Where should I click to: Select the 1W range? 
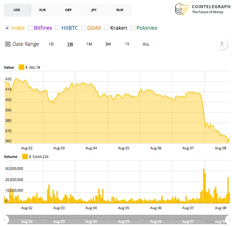tap(70, 44)
